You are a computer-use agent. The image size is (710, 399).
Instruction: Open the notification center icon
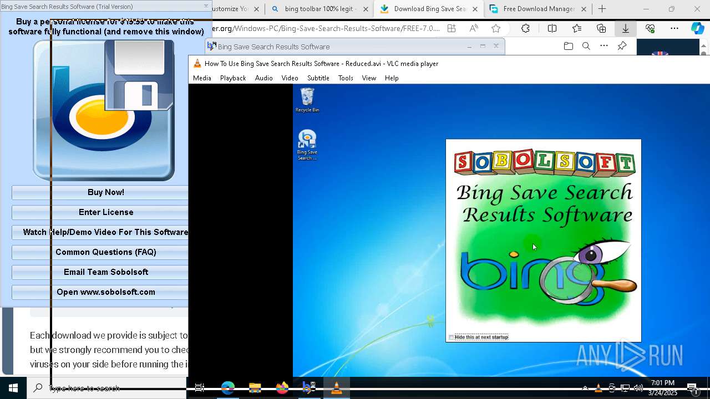[x=692, y=388]
